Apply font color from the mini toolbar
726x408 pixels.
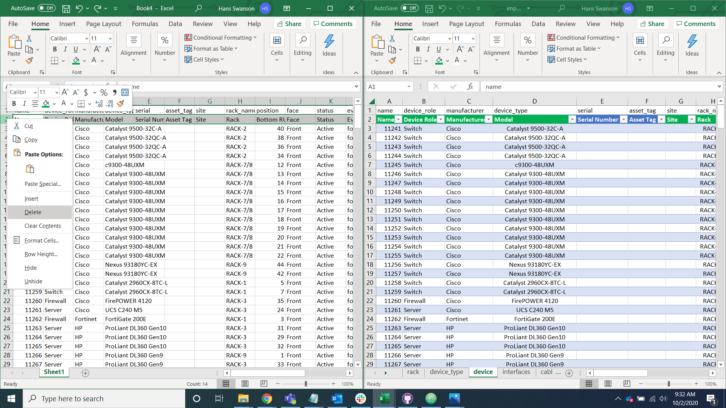tap(64, 104)
